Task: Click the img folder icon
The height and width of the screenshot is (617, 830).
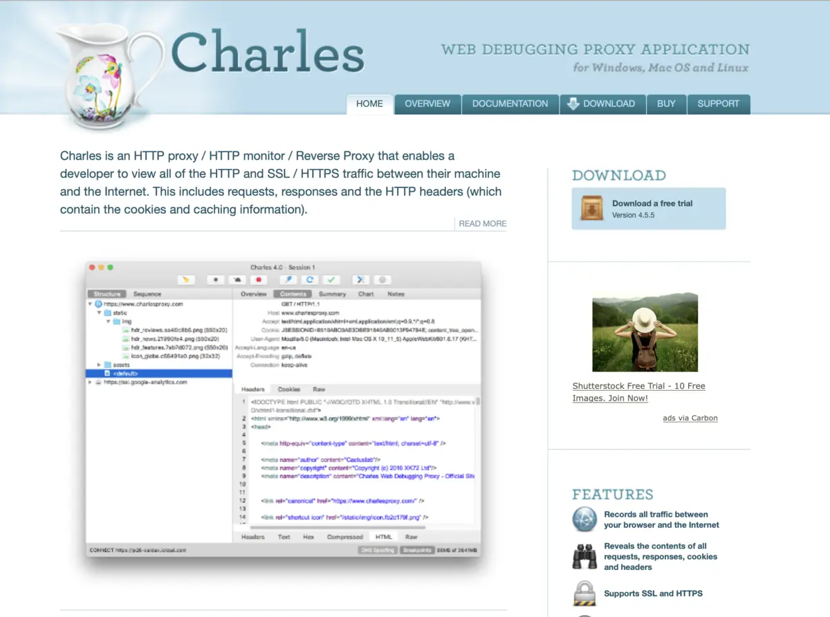Action: (x=116, y=322)
